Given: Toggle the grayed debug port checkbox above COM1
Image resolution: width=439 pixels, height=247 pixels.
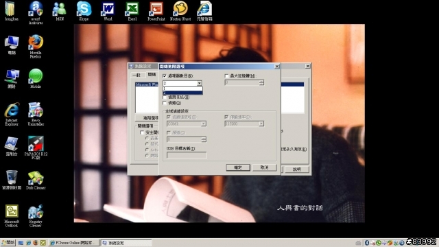Looking at the screenshot, I should click(169, 117).
